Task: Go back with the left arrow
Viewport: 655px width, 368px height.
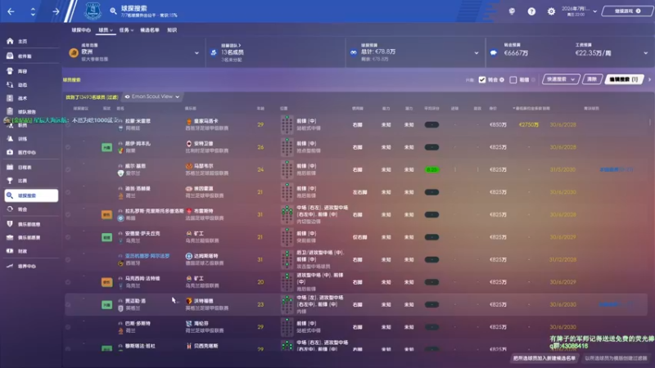Action: coord(11,11)
